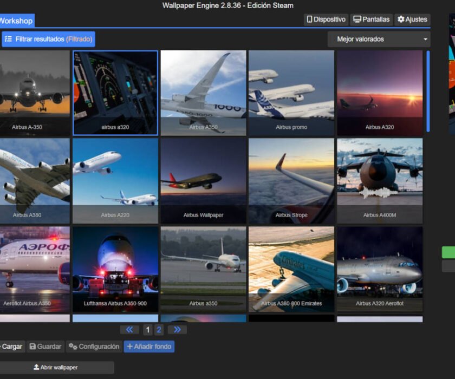Click Añadir fondo button

click(149, 347)
